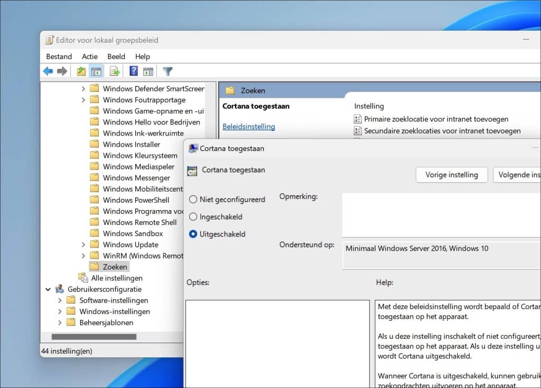Screen dimensions: 541x388
Task: Click the empty Opties list box
Action: coord(277,344)
